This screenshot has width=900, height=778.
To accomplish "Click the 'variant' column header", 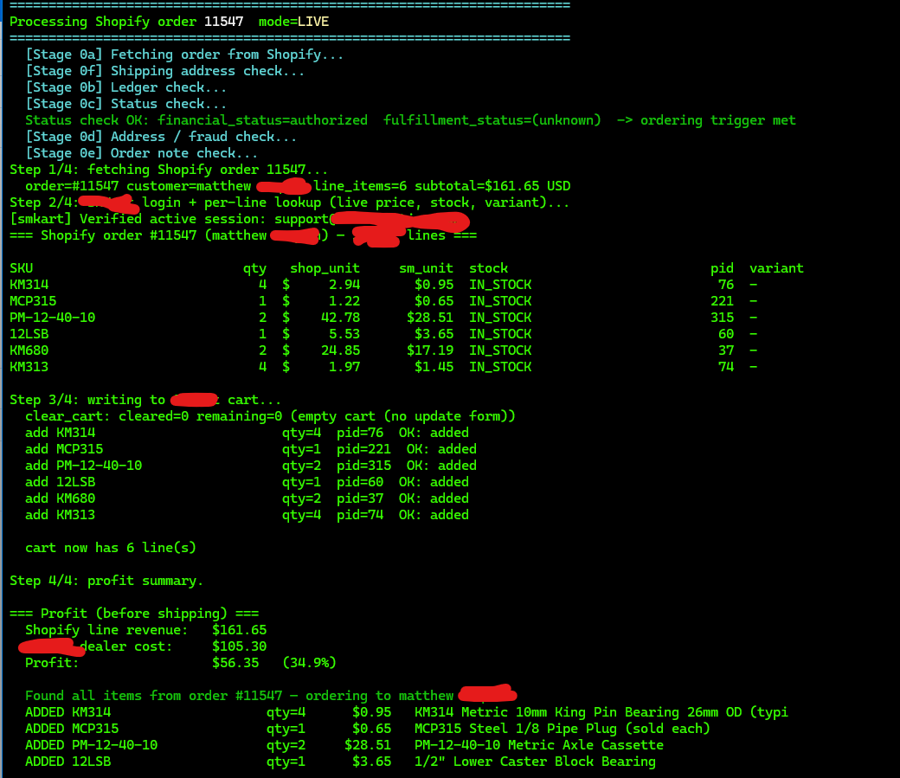I will (x=776, y=269).
